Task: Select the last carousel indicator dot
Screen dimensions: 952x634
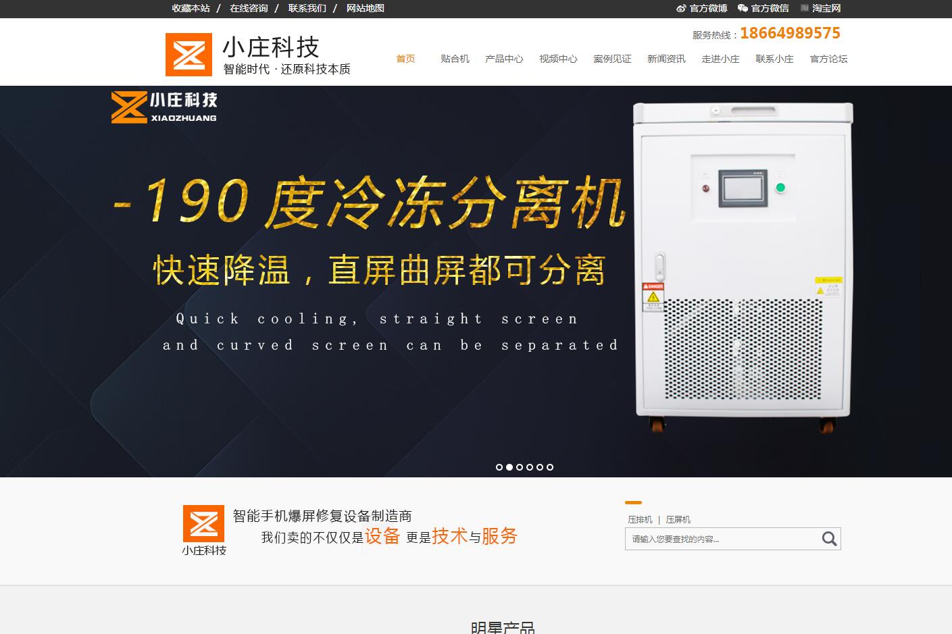Action: pyautogui.click(x=550, y=467)
